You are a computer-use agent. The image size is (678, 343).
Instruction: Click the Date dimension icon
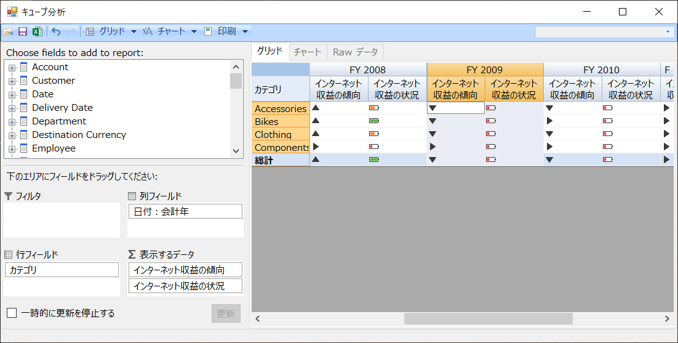tap(24, 94)
